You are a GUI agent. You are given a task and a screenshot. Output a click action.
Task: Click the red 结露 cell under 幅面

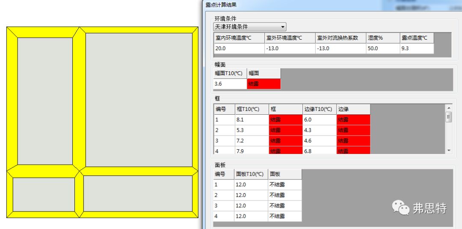(x=264, y=84)
